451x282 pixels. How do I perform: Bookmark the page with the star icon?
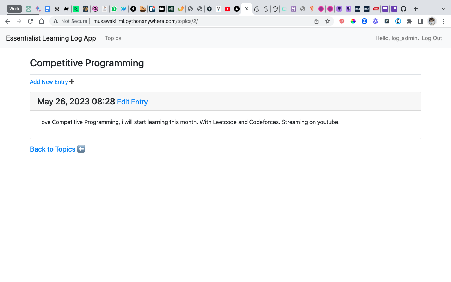(x=328, y=21)
